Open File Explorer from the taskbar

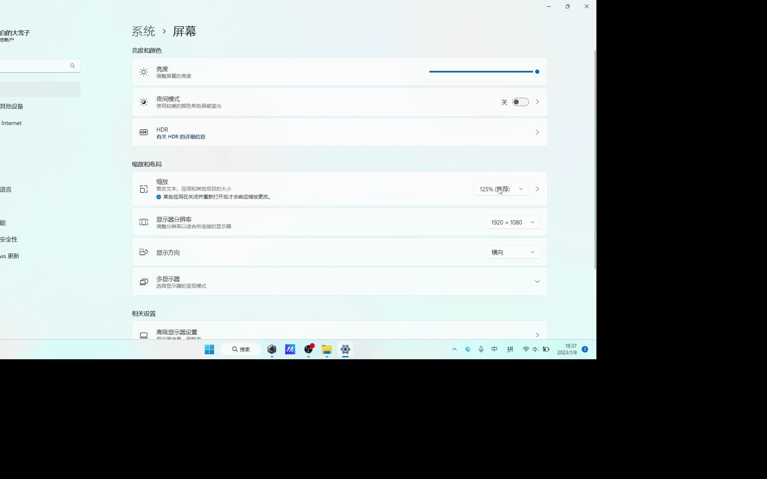pos(326,349)
